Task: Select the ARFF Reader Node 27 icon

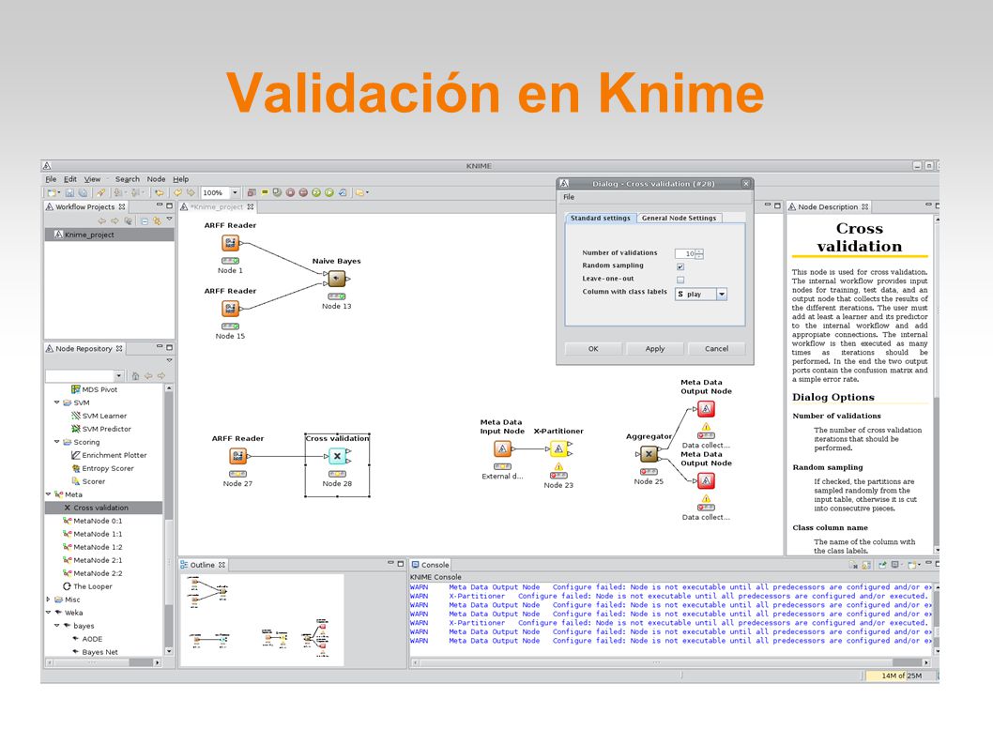Action: pos(238,456)
